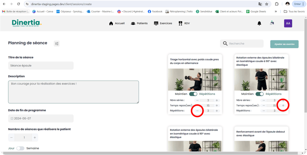Open the notifications bell
307x155 pixels.
259,23
